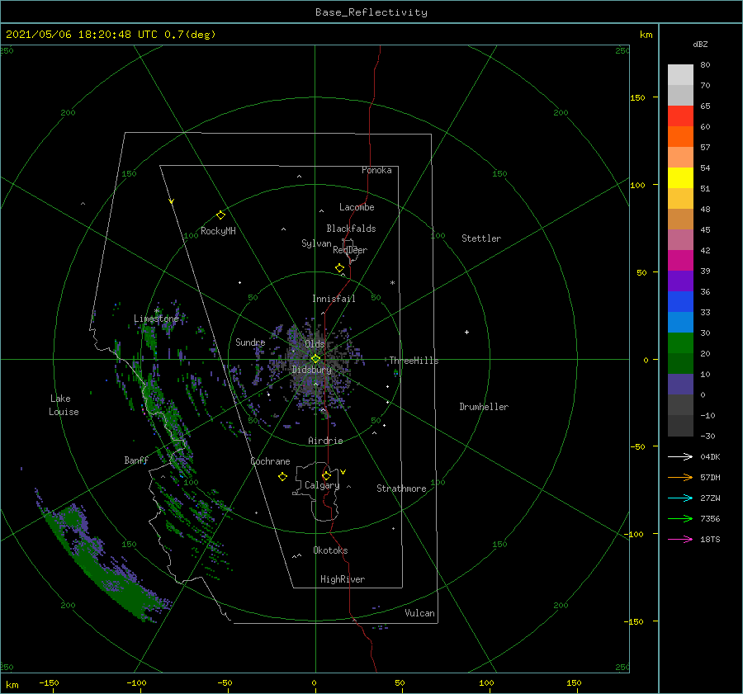Click the purple 39-36 dBZ color swatch
The width and height of the screenshot is (743, 694).
pyautogui.click(x=680, y=281)
